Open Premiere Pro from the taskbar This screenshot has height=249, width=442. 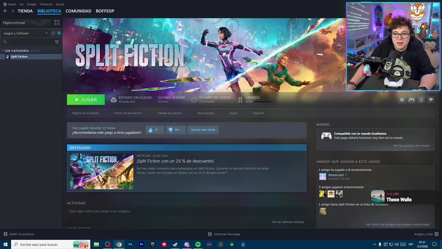click(142, 245)
